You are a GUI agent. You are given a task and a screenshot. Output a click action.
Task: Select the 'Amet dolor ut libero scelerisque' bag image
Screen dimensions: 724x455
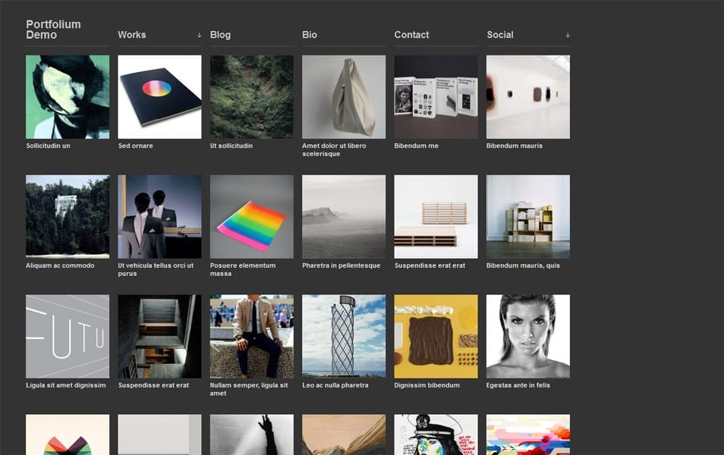coord(343,96)
